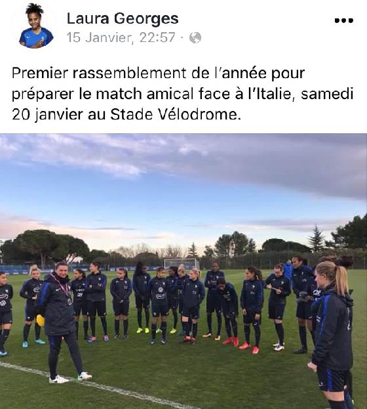Open the three-dot post options menu

(344, 20)
